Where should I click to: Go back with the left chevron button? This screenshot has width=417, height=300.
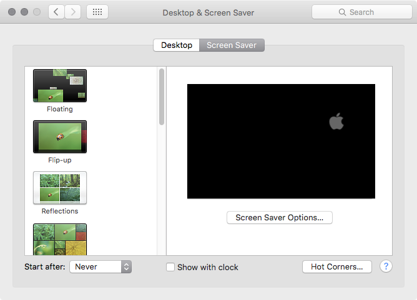(56, 12)
